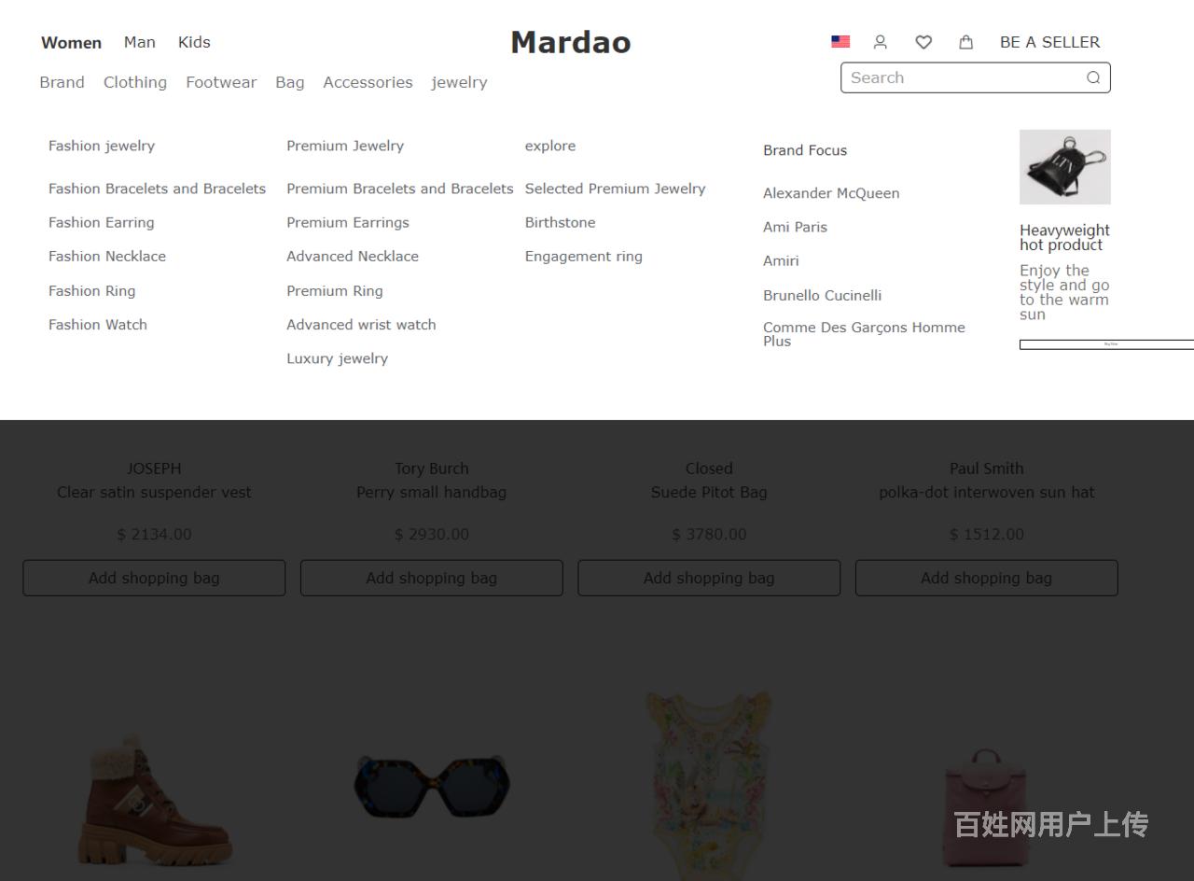Go to Mardao home logo
Viewport: 1194px width, 881px height.
(x=570, y=42)
